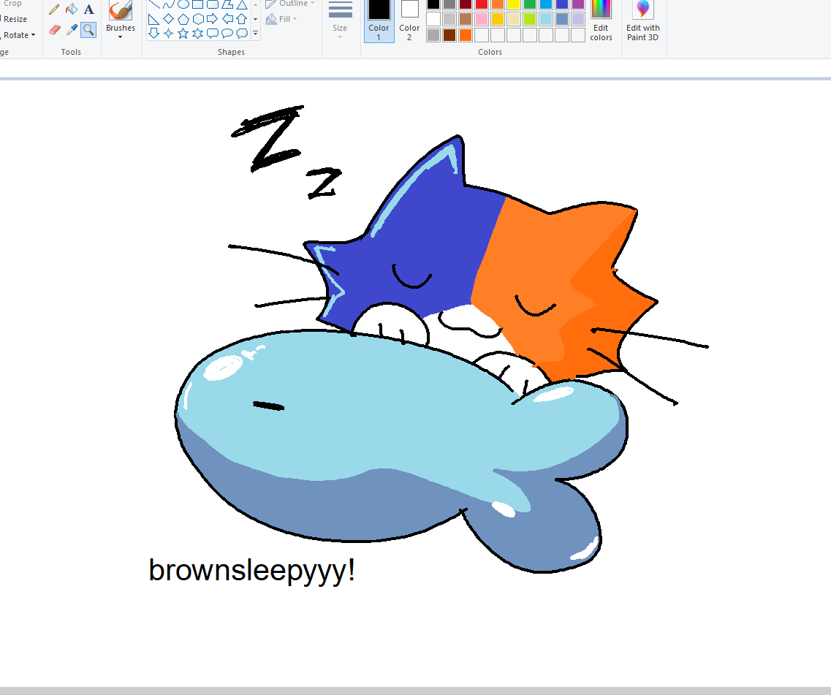Click the light blue fish's eye on canvas

click(269, 406)
